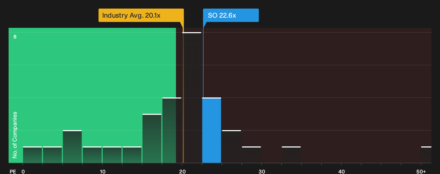Image resolution: width=440 pixels, height=174 pixels.
Task: Click the axis label 50+
Action: (x=421, y=171)
